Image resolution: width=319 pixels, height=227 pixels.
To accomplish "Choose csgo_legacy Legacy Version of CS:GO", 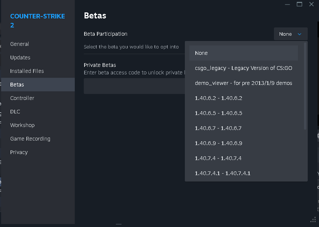I will click(x=243, y=68).
